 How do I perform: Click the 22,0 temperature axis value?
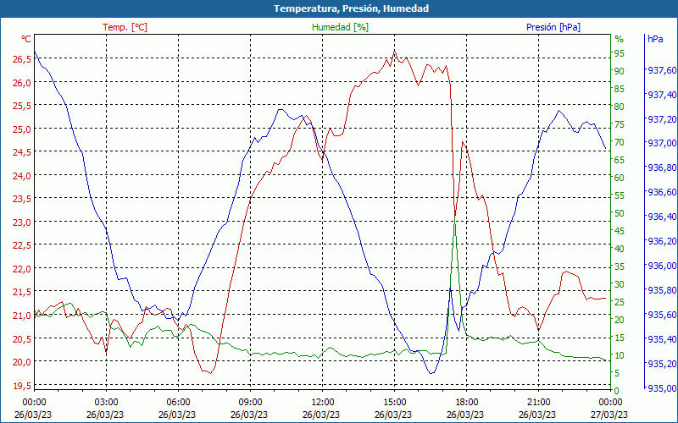coord(22,268)
